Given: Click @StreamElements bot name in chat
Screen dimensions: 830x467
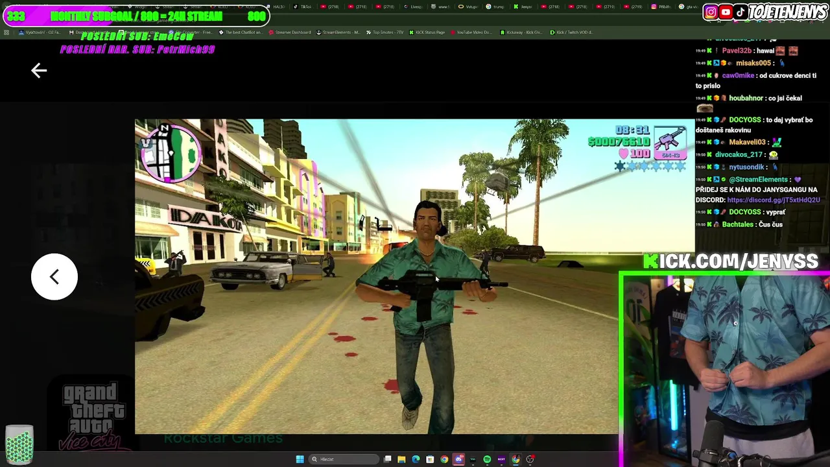Looking at the screenshot, I should pos(758,180).
